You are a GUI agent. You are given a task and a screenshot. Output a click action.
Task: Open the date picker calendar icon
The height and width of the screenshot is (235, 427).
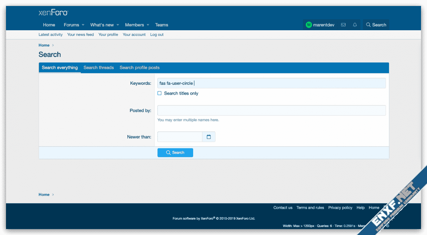click(209, 137)
